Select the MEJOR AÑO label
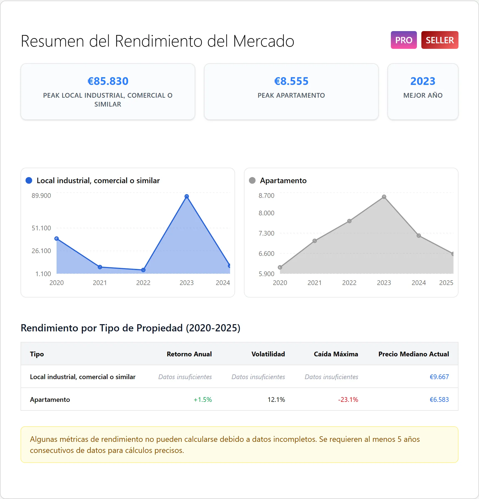Screen dimensions: 479x499 click(423, 95)
